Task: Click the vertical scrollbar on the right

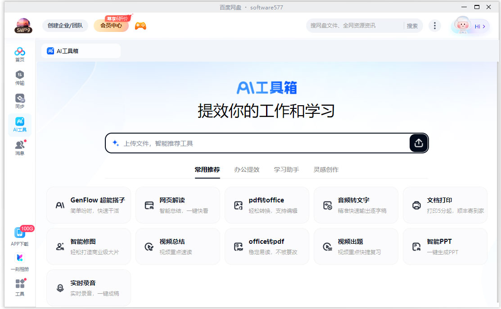Action: pos(497,182)
